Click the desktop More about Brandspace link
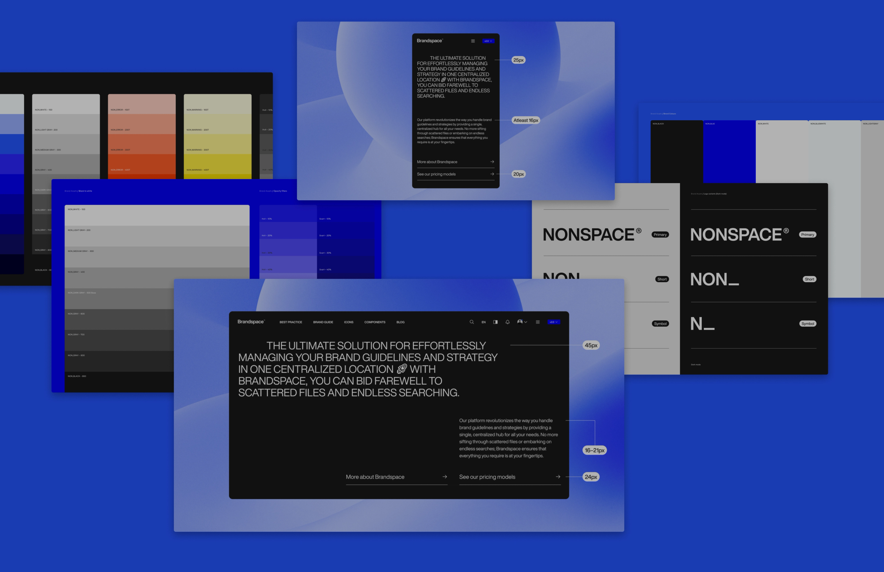Screen dimensions: 884x572 pos(375,477)
